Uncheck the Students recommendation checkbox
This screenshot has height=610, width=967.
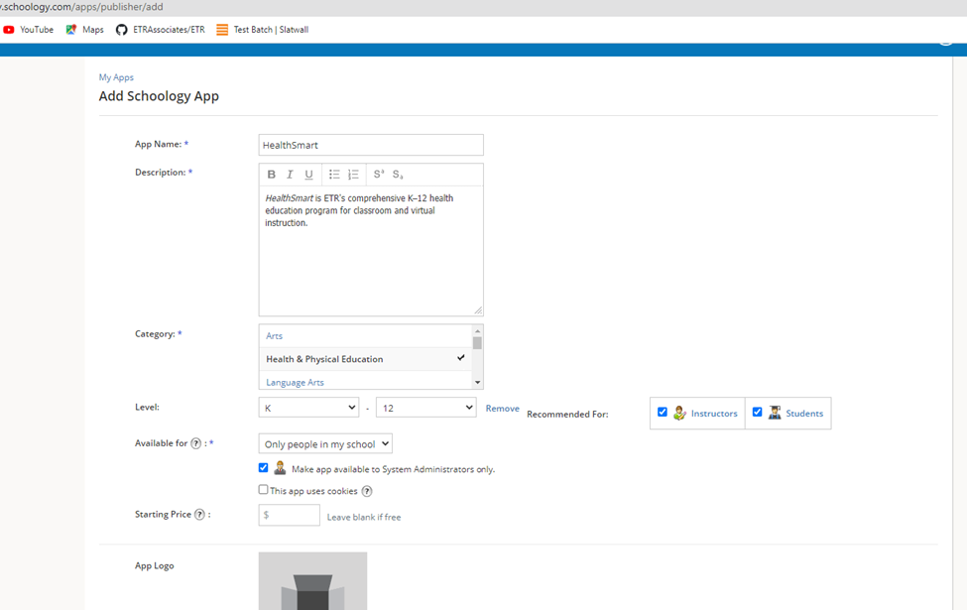tap(758, 412)
